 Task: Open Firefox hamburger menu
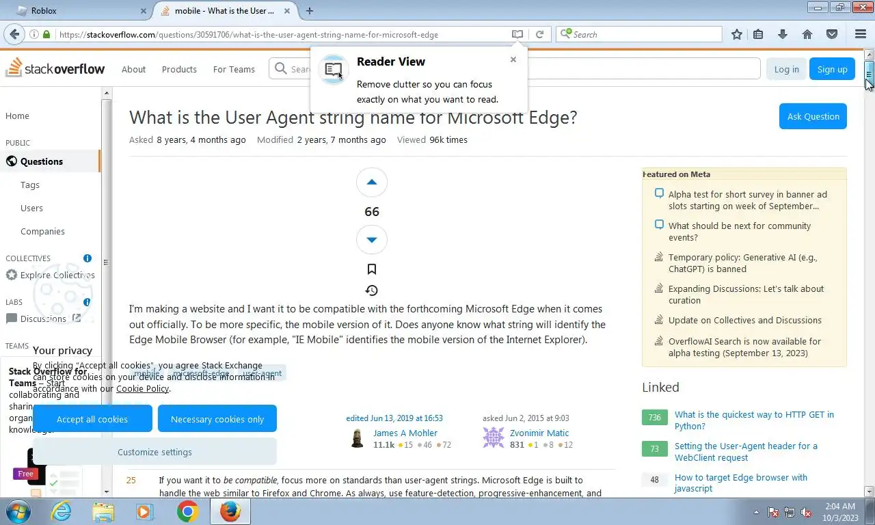861,34
